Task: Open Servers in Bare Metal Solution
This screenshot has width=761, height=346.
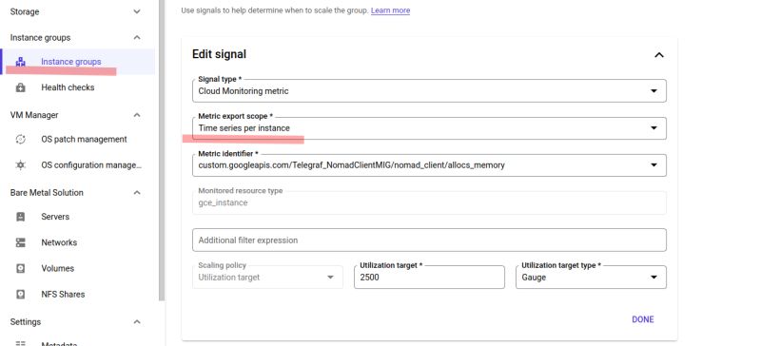Action: 55,217
